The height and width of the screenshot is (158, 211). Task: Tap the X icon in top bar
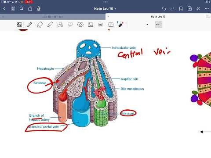(198, 9)
